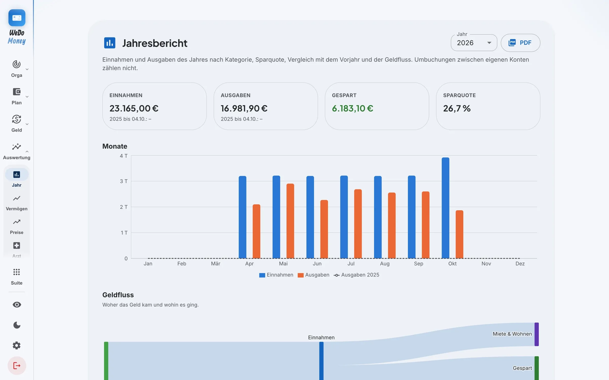This screenshot has width=609, height=380.
Task: Click the red logout icon
Action: (17, 366)
